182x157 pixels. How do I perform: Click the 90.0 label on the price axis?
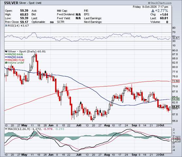175,50
